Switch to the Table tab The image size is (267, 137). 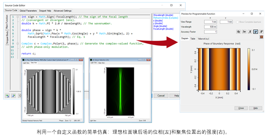[193, 39]
